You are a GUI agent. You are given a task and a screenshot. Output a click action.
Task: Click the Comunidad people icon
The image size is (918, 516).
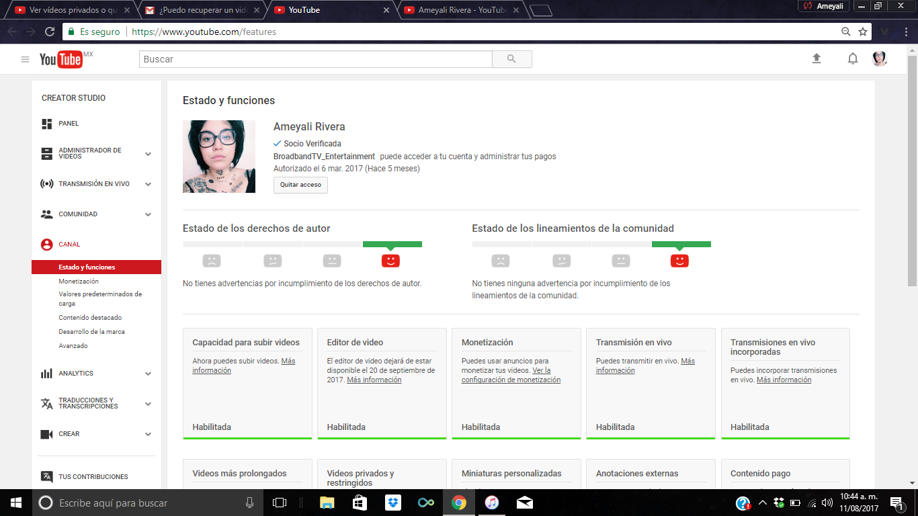click(47, 214)
